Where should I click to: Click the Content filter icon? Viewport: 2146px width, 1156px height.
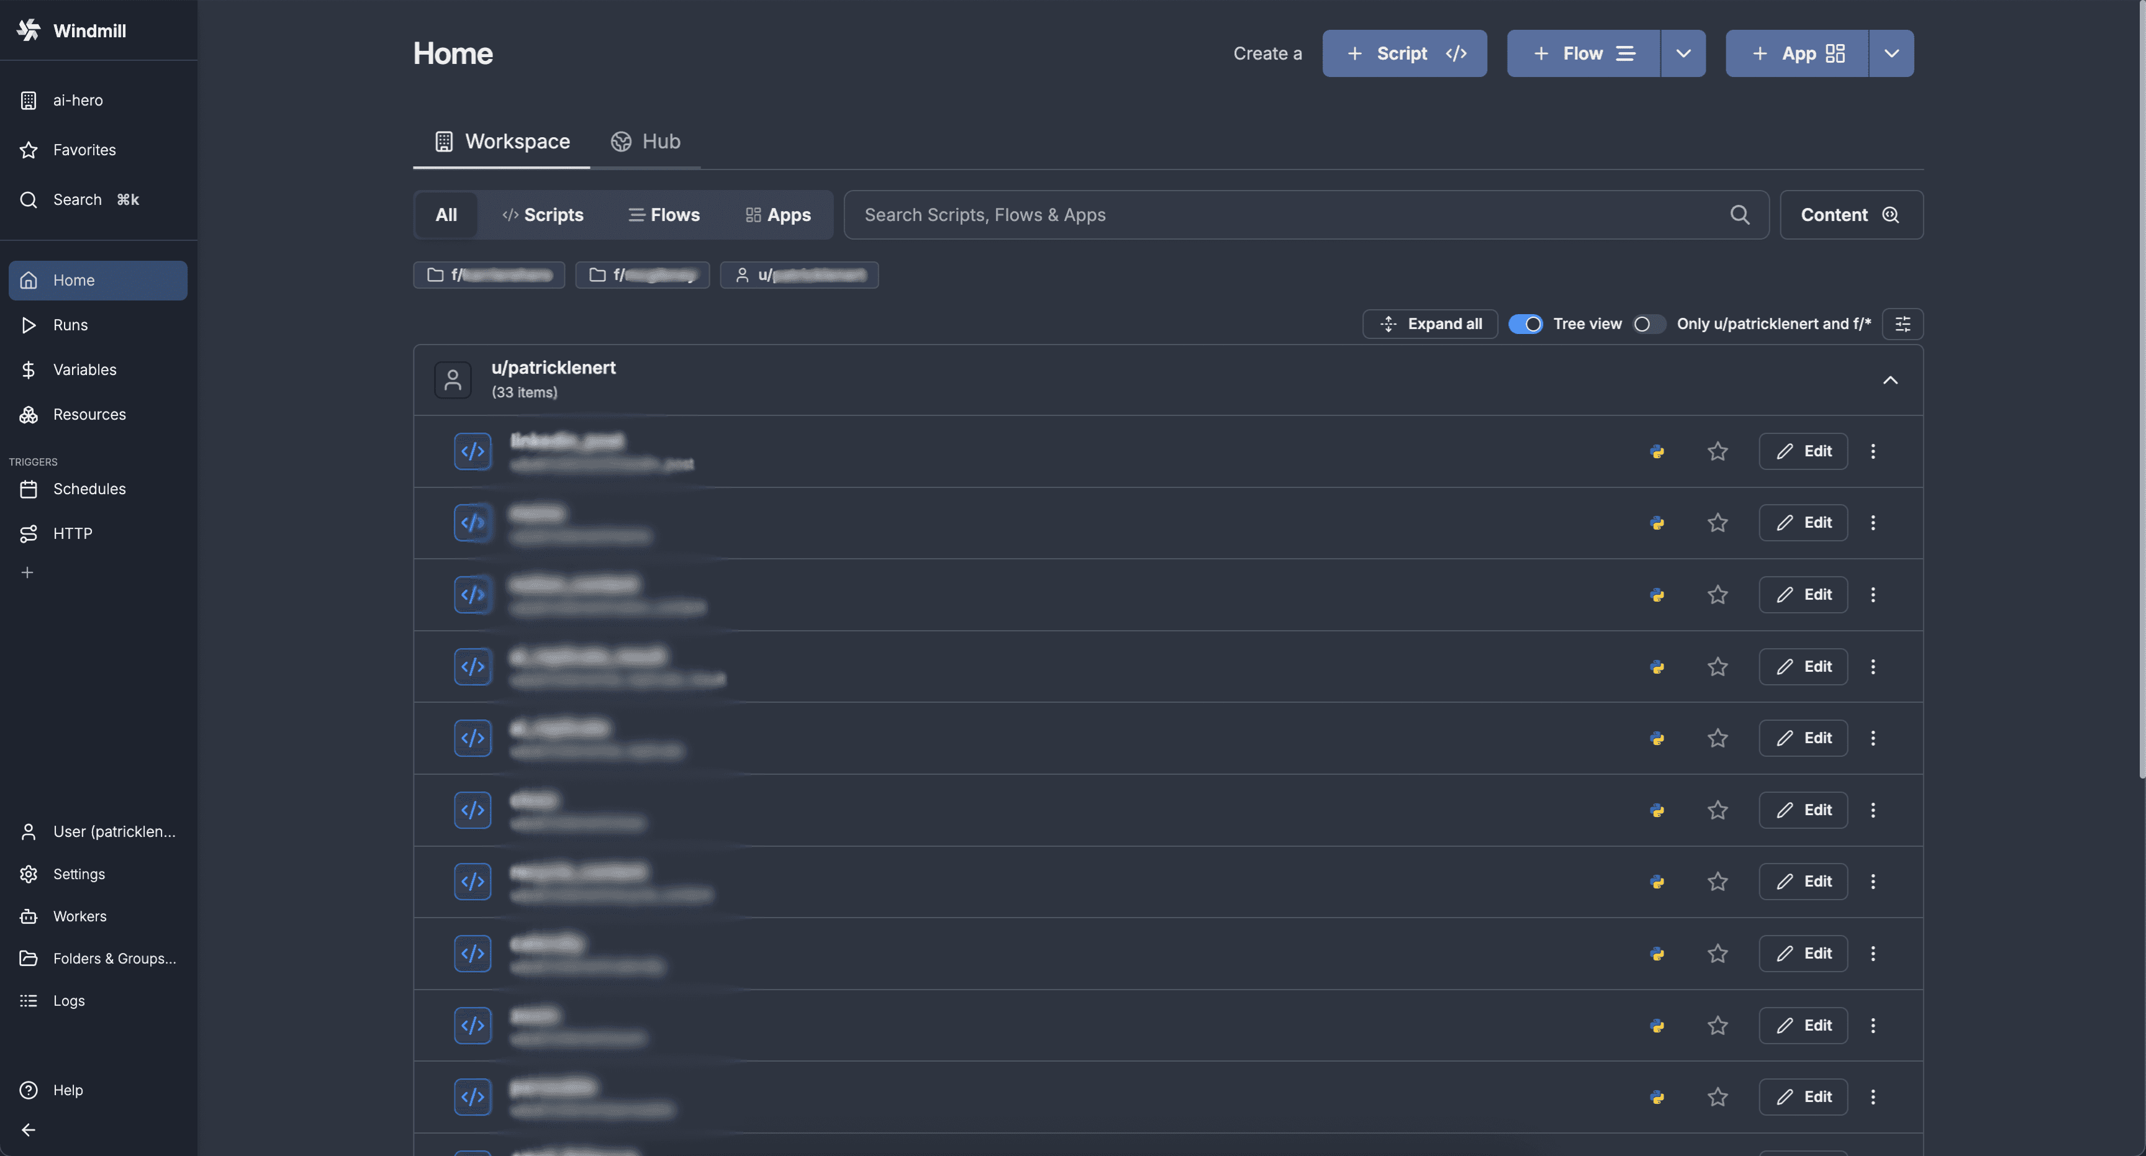pyautogui.click(x=1890, y=215)
